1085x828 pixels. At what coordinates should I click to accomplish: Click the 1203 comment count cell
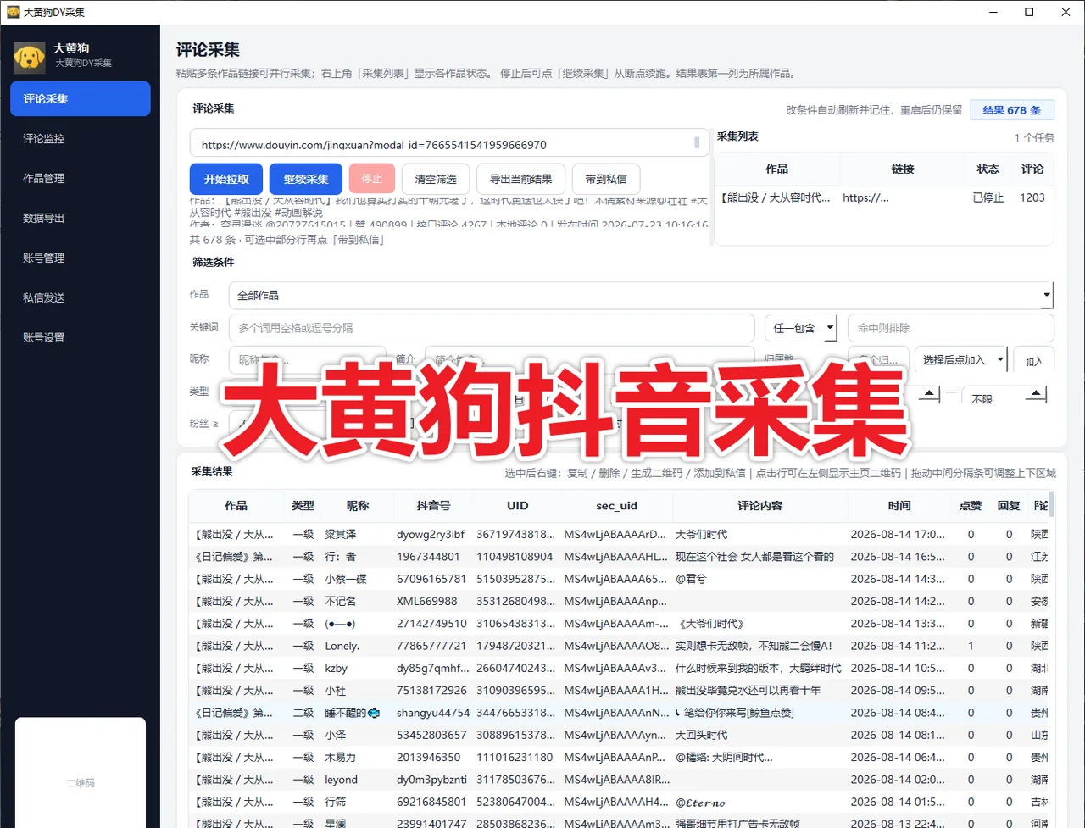pos(1032,197)
